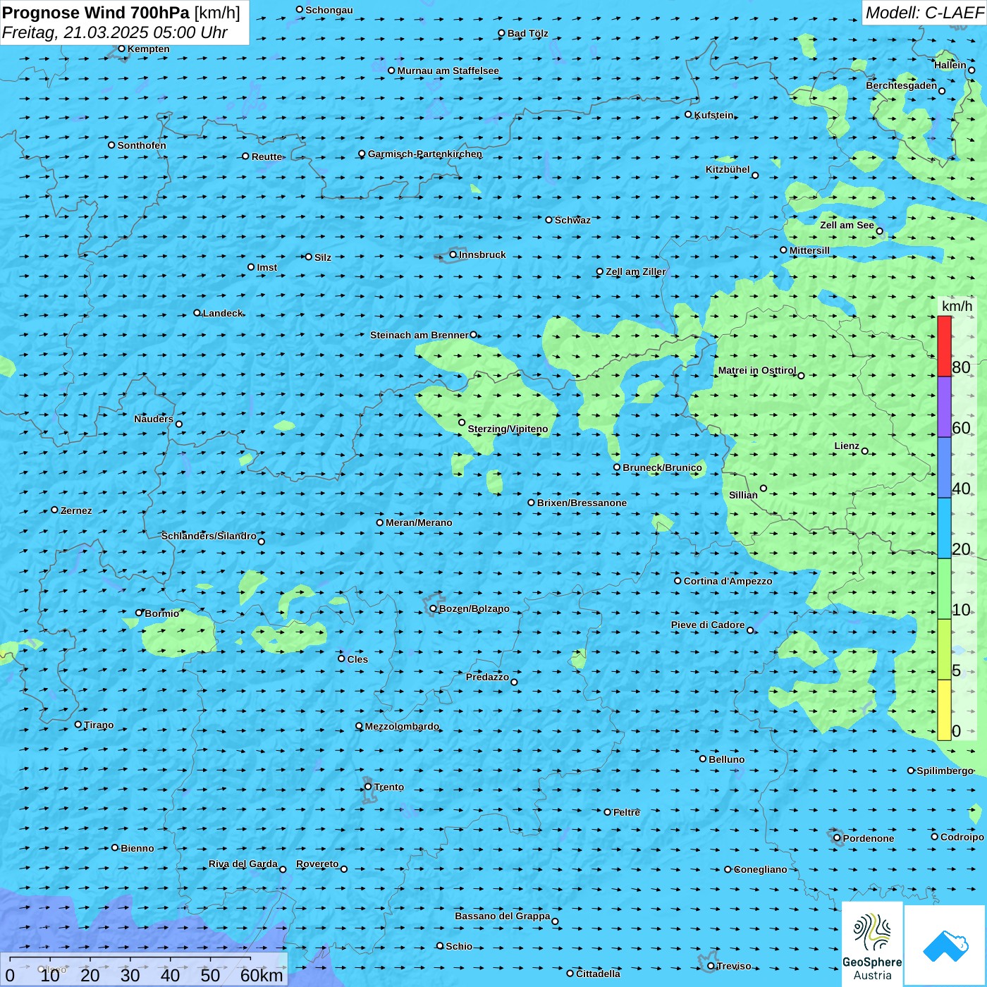Viewport: 987px width, 987px height.
Task: Click the 'Conegliano' label
Action: pyautogui.click(x=761, y=869)
